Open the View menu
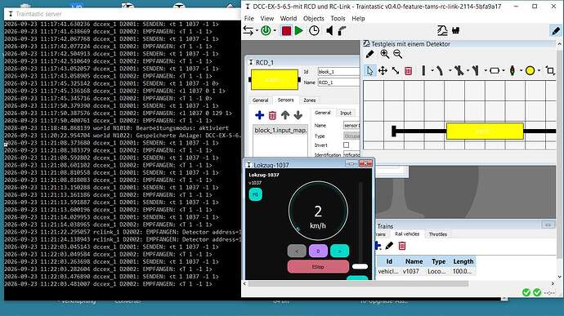The image size is (564, 316). 267,18
